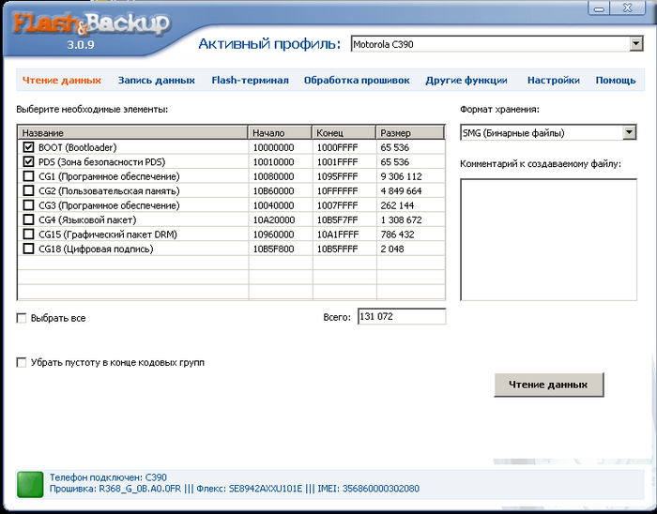
Task: Sort by the 'Начало' column header
Action: tap(280, 132)
